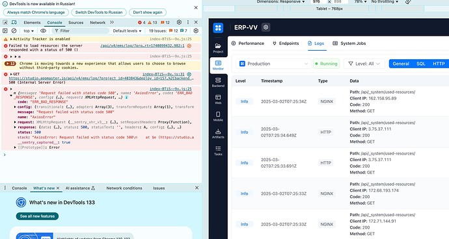This screenshot has height=239, width=449.
Task: Open the Web sidebar section
Action: pyautogui.click(x=218, y=99)
